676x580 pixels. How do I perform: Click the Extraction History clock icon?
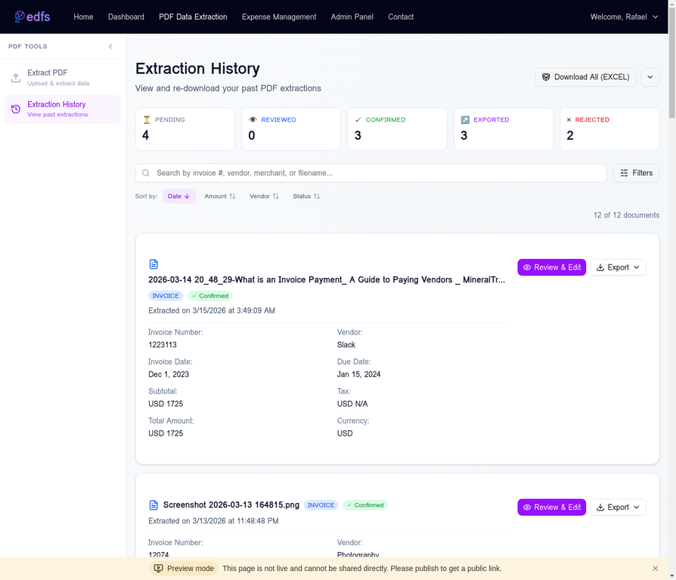(16, 109)
